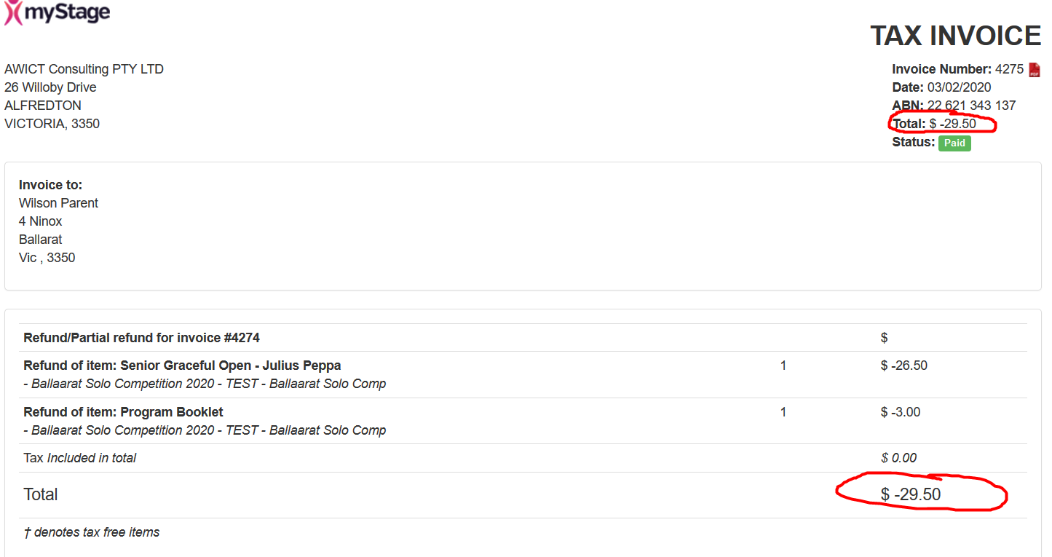1052x557 pixels.
Task: Click the 26 Willoby Drive address line
Action: click(x=50, y=87)
